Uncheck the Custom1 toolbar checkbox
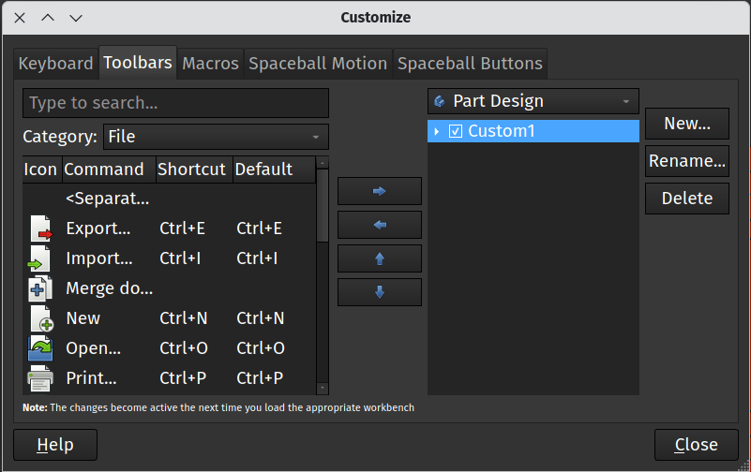This screenshot has height=472, width=751. coord(456,131)
